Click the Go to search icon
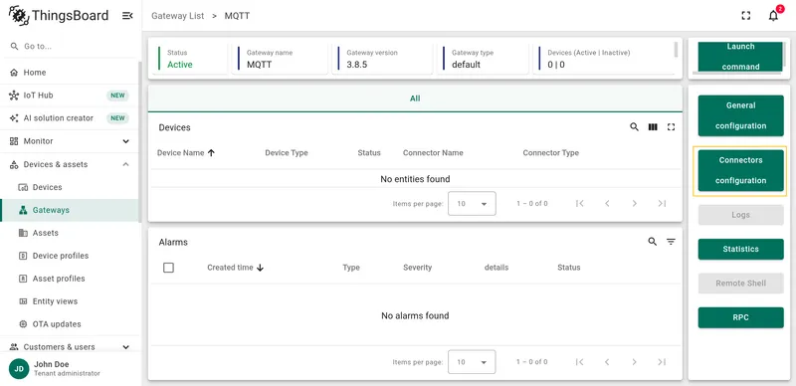Viewport: 796px width, 386px height. point(14,46)
